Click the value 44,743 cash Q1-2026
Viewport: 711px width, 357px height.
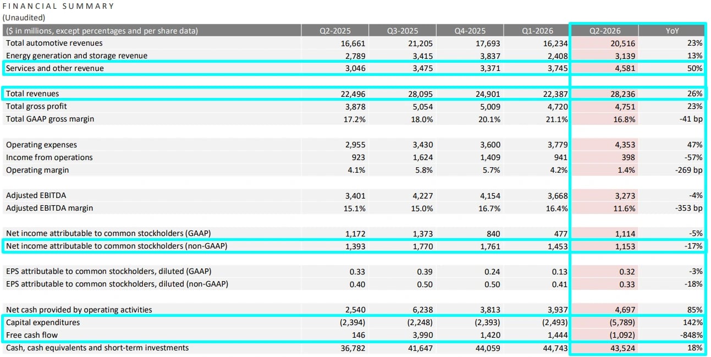pos(555,348)
